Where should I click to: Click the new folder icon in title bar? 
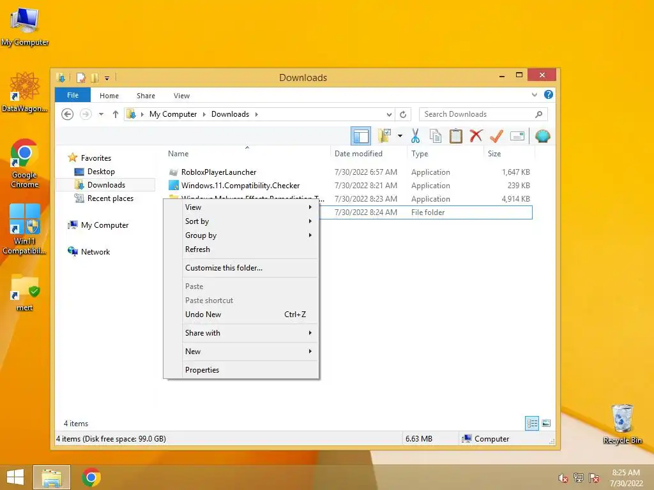95,77
